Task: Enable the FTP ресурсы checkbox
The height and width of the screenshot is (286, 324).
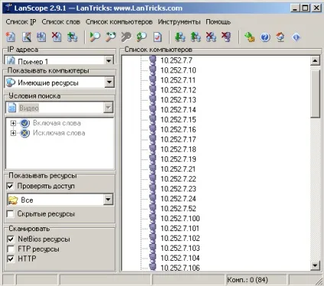Action: 11,249
